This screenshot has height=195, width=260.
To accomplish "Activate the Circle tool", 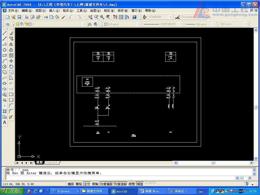I will click(x=5, y=67).
